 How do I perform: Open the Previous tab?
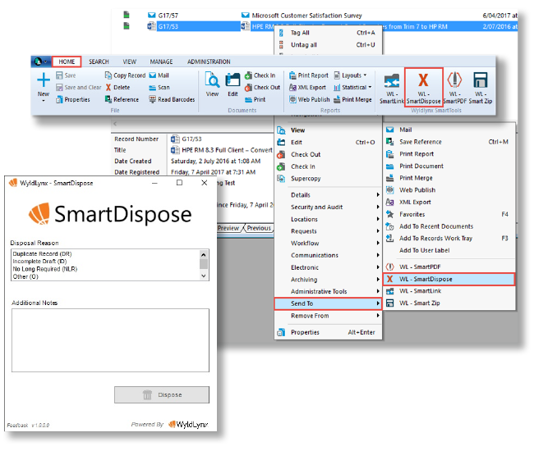click(x=259, y=228)
